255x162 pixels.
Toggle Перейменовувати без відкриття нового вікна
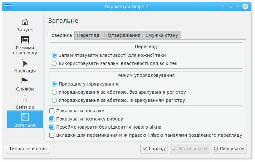coord(52,127)
